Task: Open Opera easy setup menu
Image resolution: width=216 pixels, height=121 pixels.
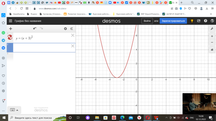Action: coord(212,9)
